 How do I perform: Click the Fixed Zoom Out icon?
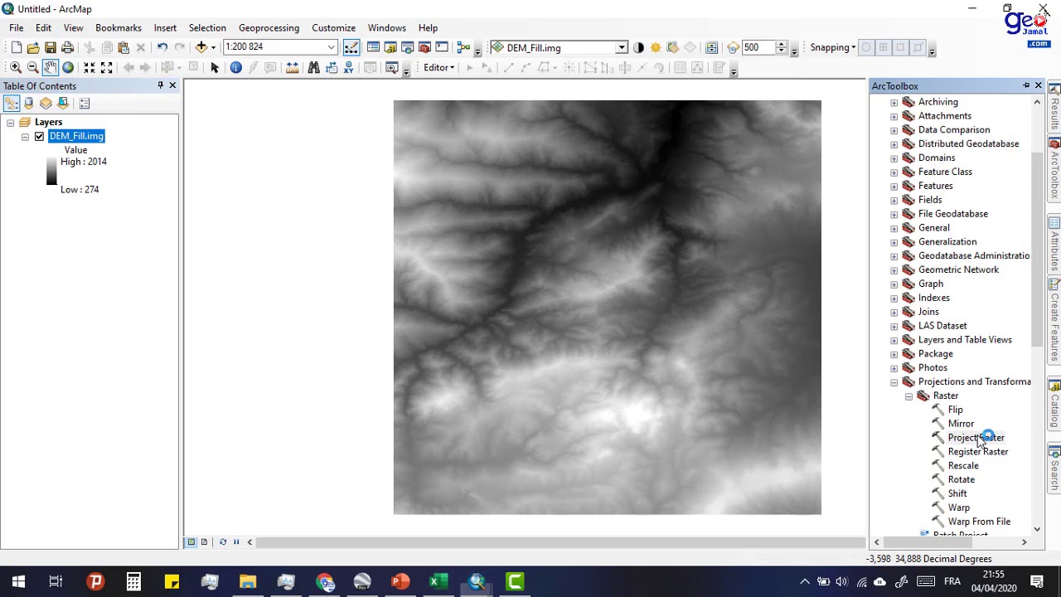107,67
